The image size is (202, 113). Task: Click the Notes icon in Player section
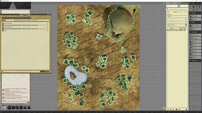click(x=191, y=29)
